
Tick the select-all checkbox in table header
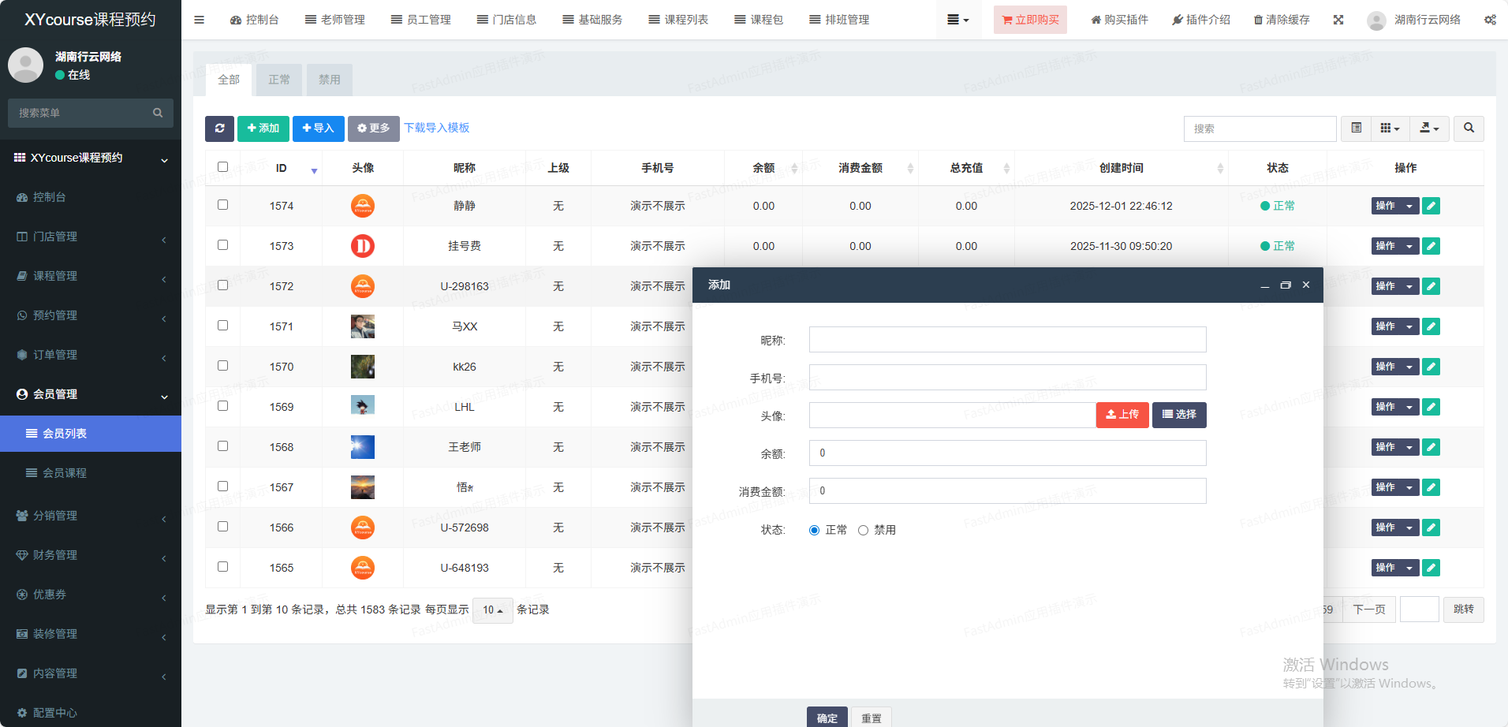coord(223,167)
